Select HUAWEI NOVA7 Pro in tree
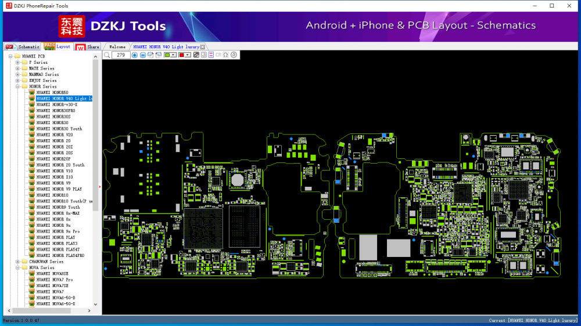581x326 pixels. 54,280
